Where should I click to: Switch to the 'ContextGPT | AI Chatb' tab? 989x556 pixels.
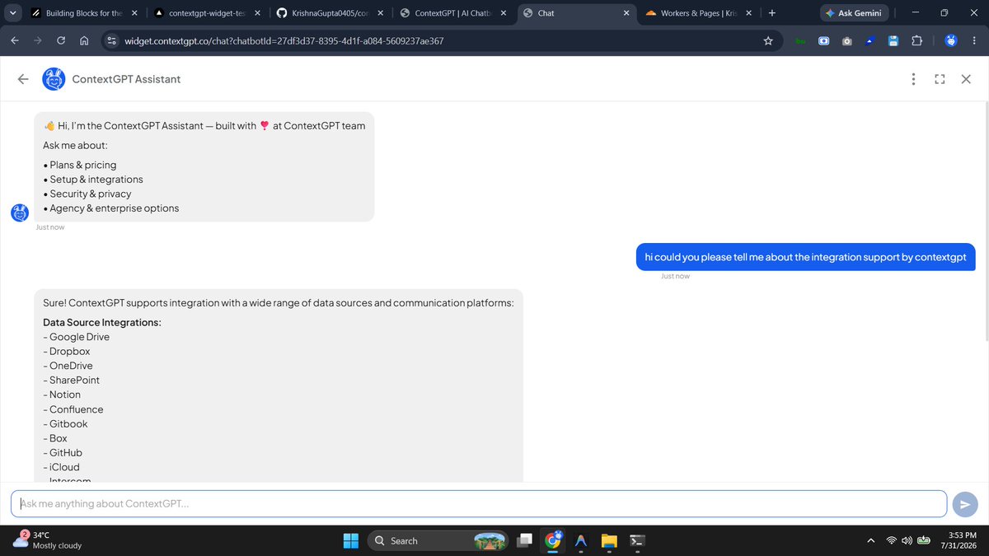click(452, 13)
